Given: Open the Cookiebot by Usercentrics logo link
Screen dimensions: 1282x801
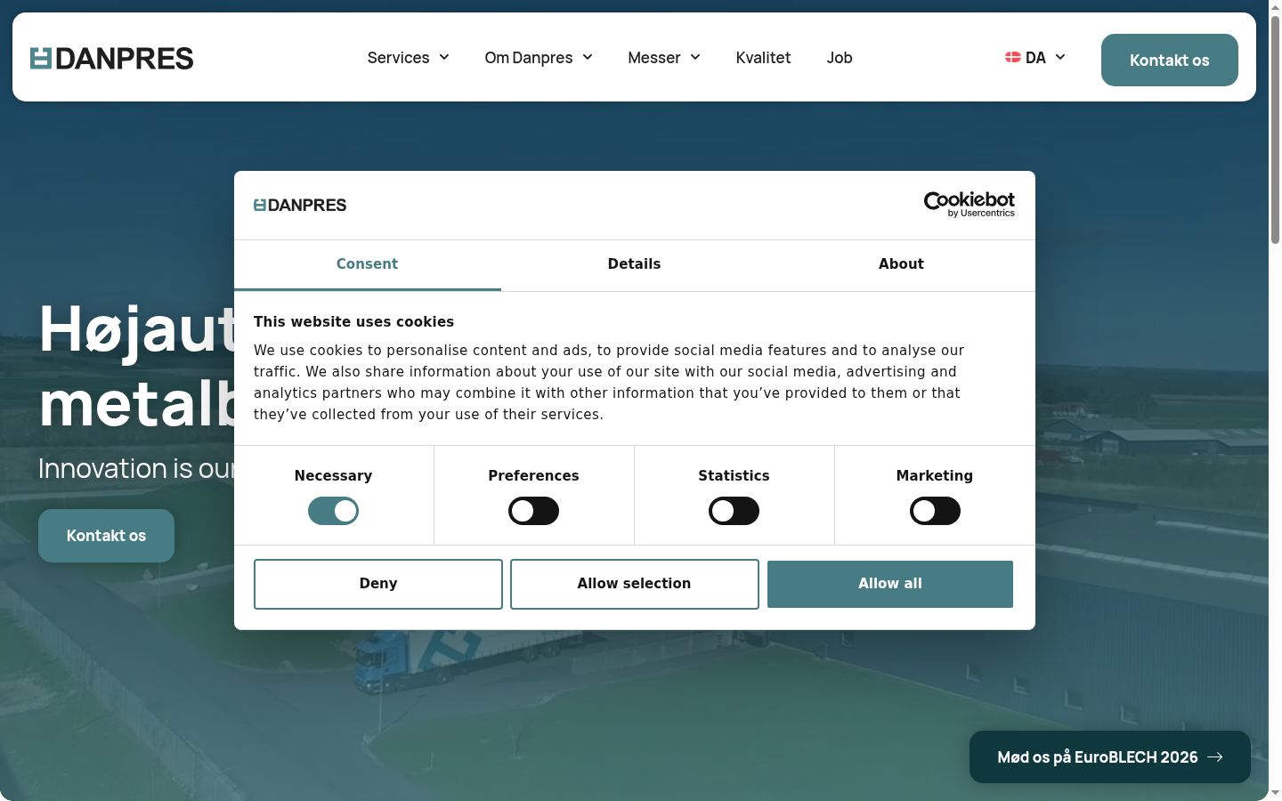Looking at the screenshot, I should (969, 204).
